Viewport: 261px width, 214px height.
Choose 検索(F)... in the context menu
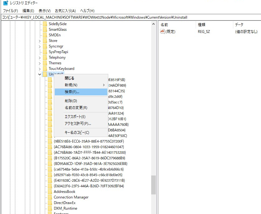click(x=81, y=92)
